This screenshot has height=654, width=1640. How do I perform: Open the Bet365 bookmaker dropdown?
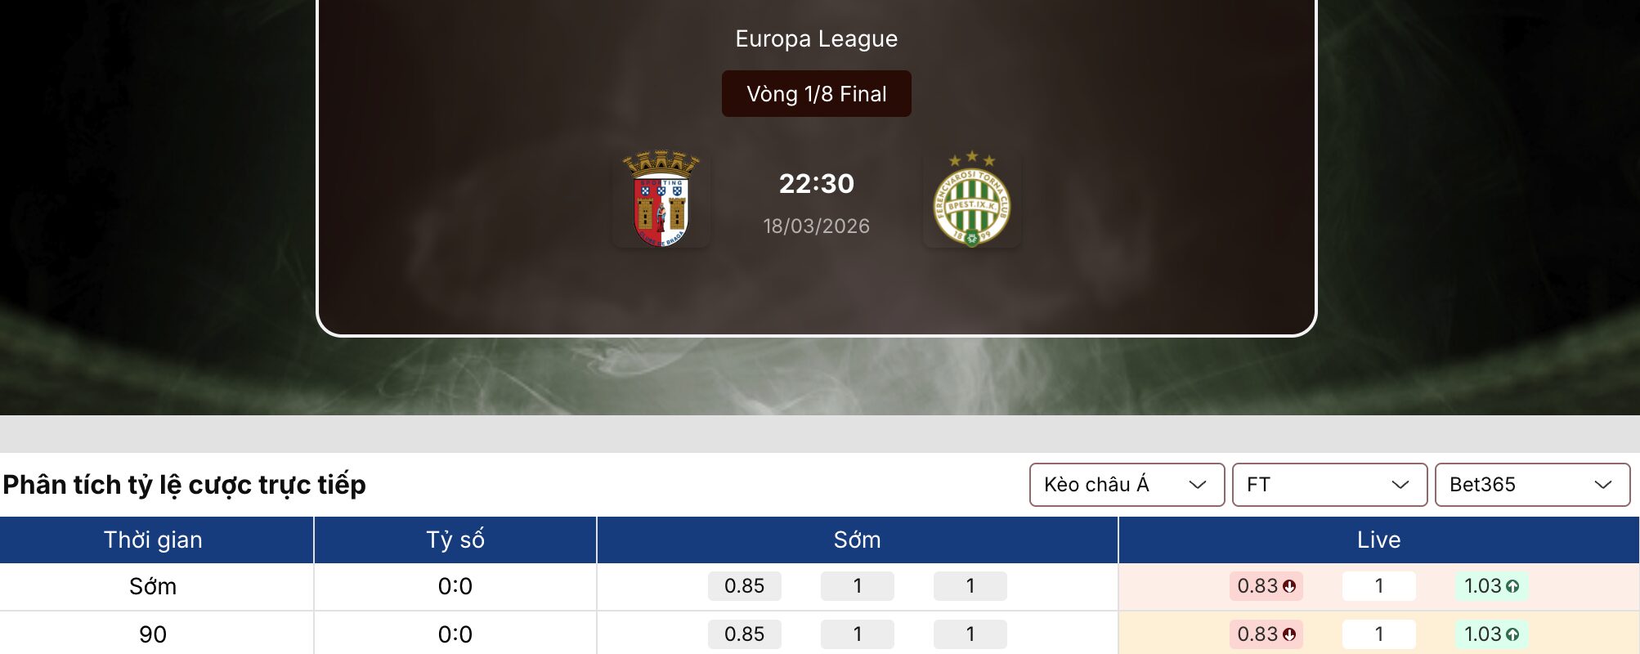[1531, 484]
